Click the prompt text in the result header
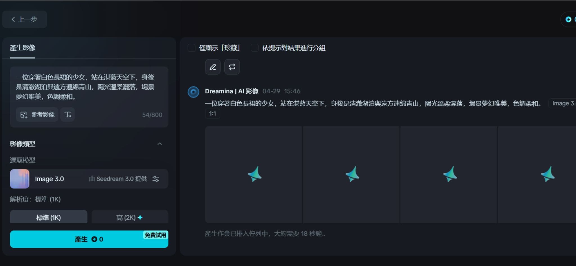 tap(373, 103)
